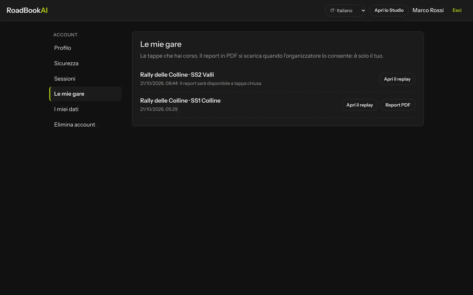This screenshot has width=473, height=295.
Task: Click the 21/10/2026, 05:29 date text
Action: point(159,109)
